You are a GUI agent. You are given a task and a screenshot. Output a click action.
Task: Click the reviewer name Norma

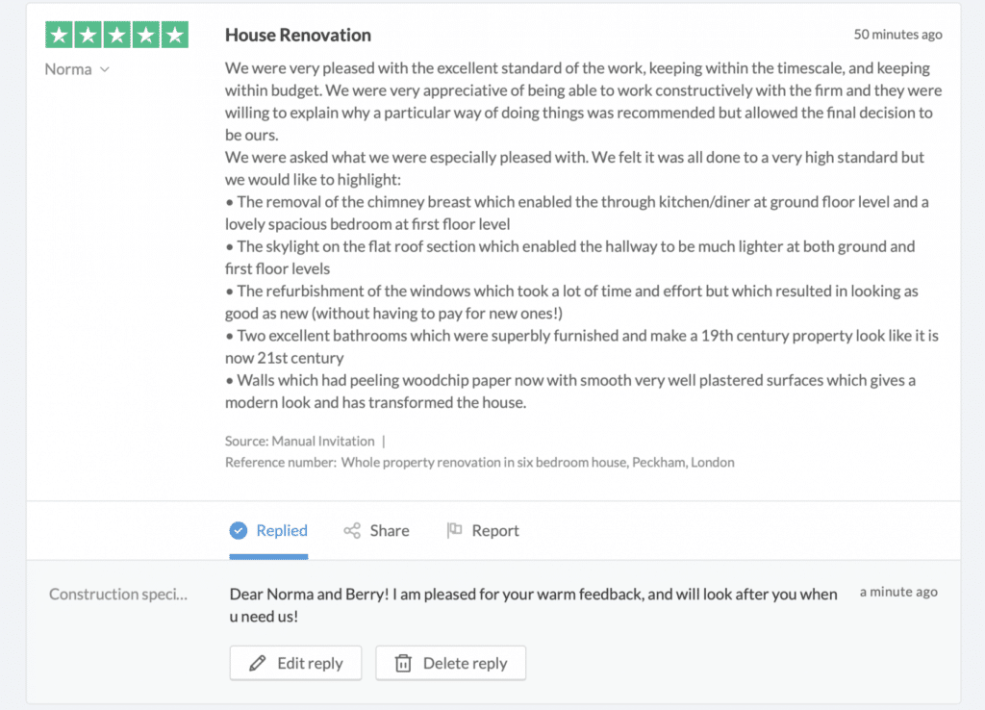tap(68, 69)
